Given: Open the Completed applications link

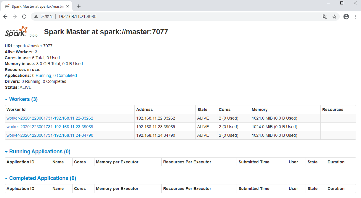Looking at the screenshot, I should (66, 75).
